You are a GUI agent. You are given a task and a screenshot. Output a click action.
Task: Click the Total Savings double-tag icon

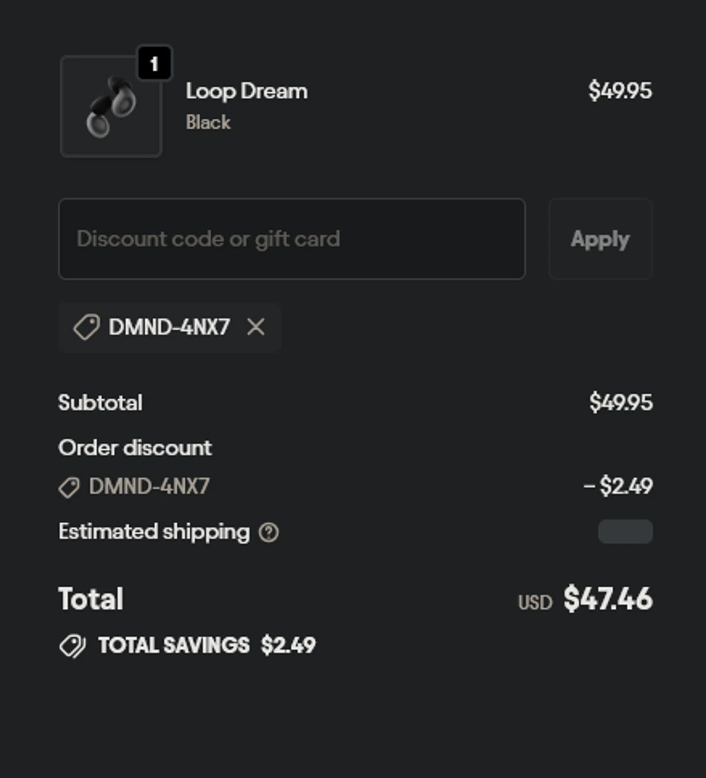[x=73, y=646]
